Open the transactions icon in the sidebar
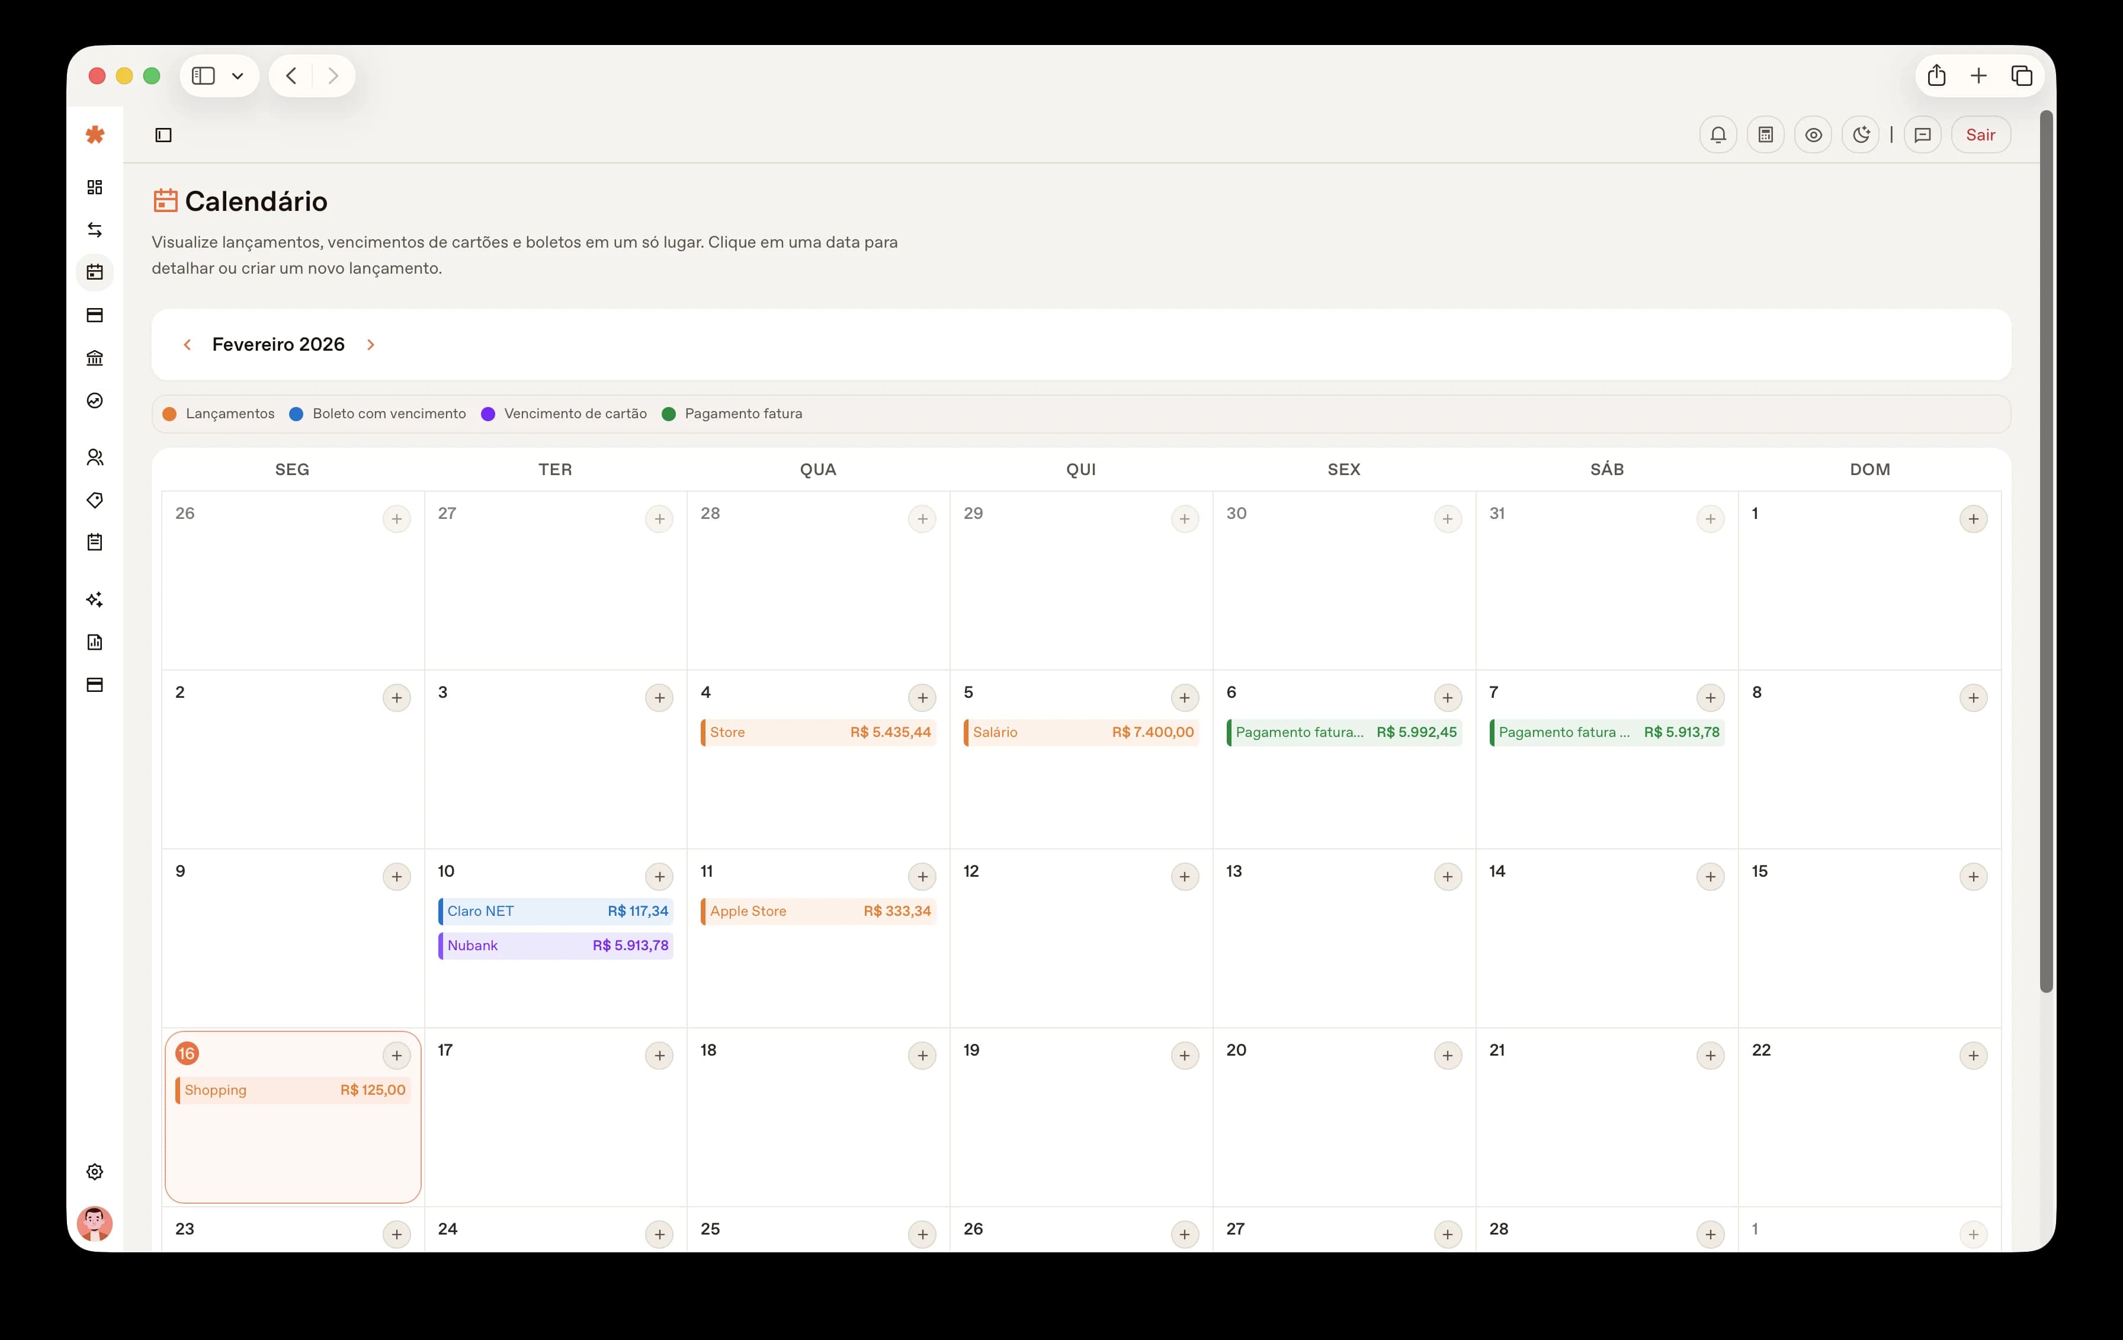This screenshot has width=2123, height=1340. [x=94, y=228]
